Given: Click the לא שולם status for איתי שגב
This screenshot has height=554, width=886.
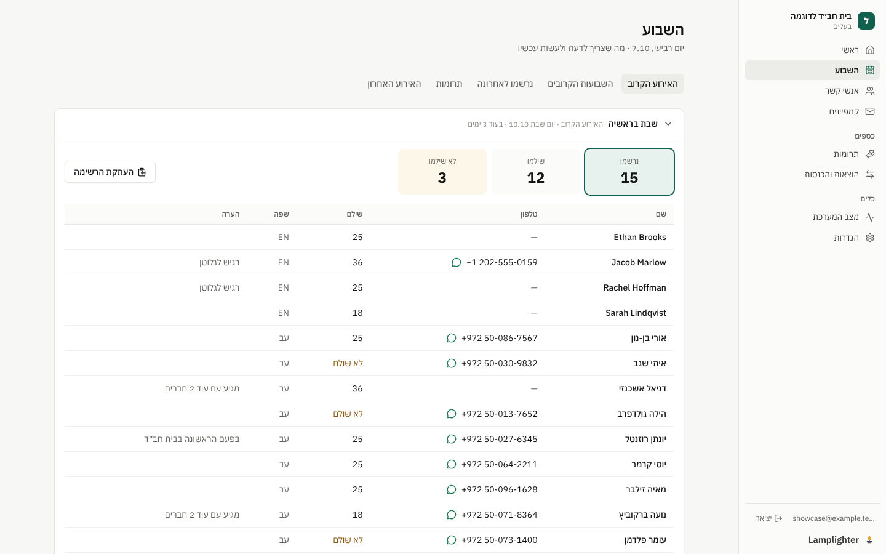Looking at the screenshot, I should [x=348, y=363].
